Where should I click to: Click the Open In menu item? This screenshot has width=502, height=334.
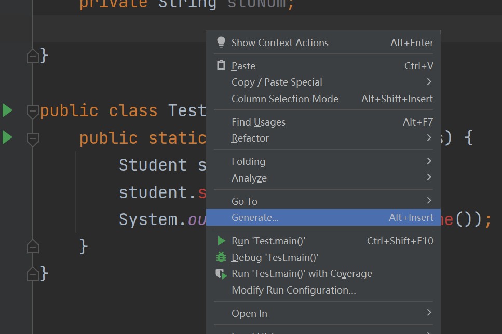point(249,313)
